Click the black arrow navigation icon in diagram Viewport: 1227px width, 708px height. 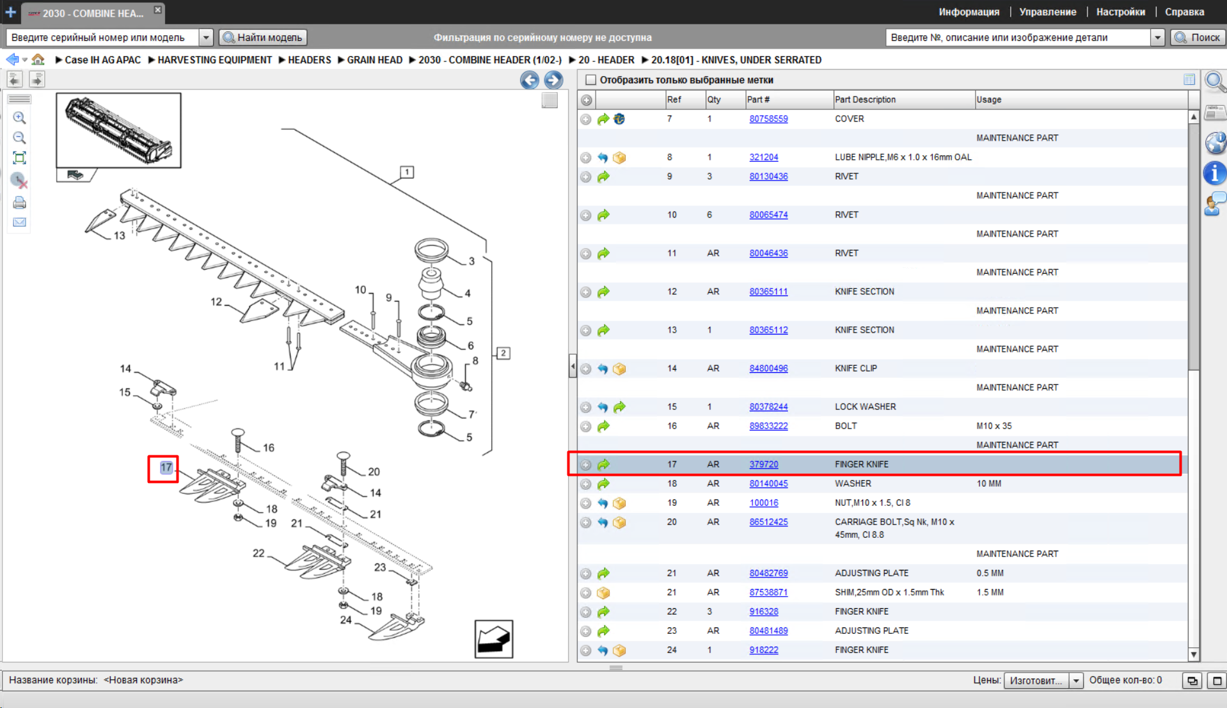(x=494, y=638)
